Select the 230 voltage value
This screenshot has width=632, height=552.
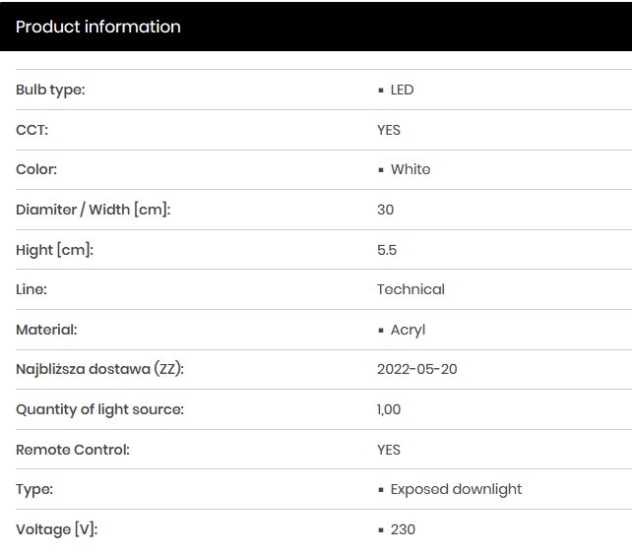click(x=403, y=529)
